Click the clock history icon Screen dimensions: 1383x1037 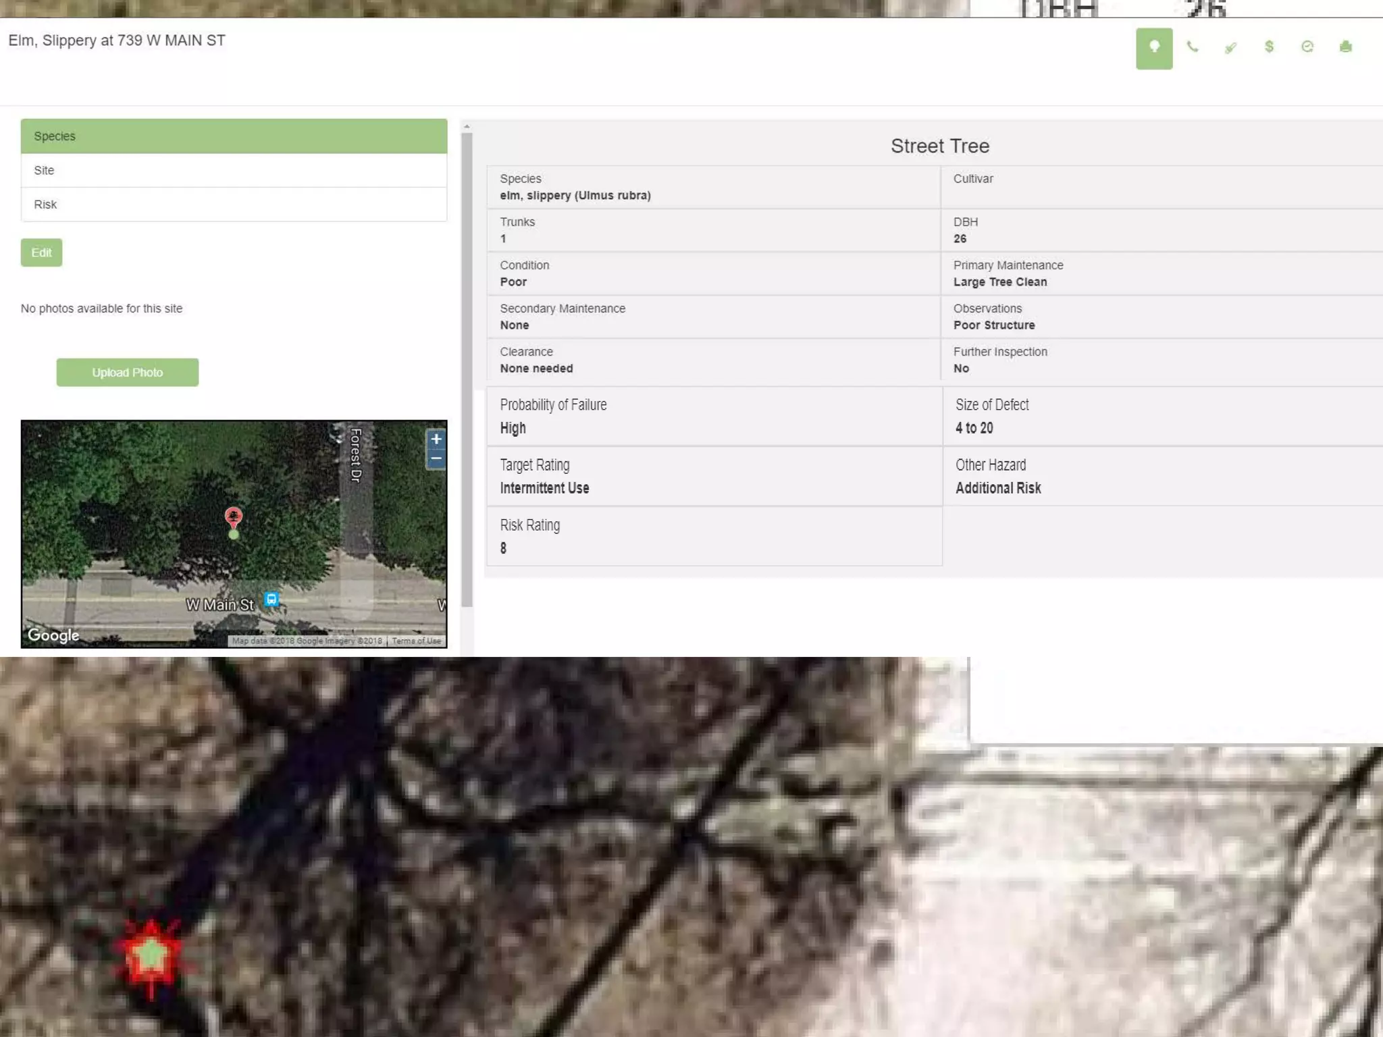click(x=1307, y=47)
